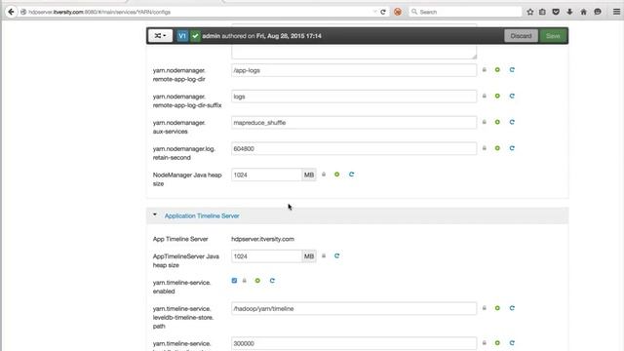The width and height of the screenshot is (624, 351).
Task: Click the browser back arrow button
Action: (x=11, y=12)
